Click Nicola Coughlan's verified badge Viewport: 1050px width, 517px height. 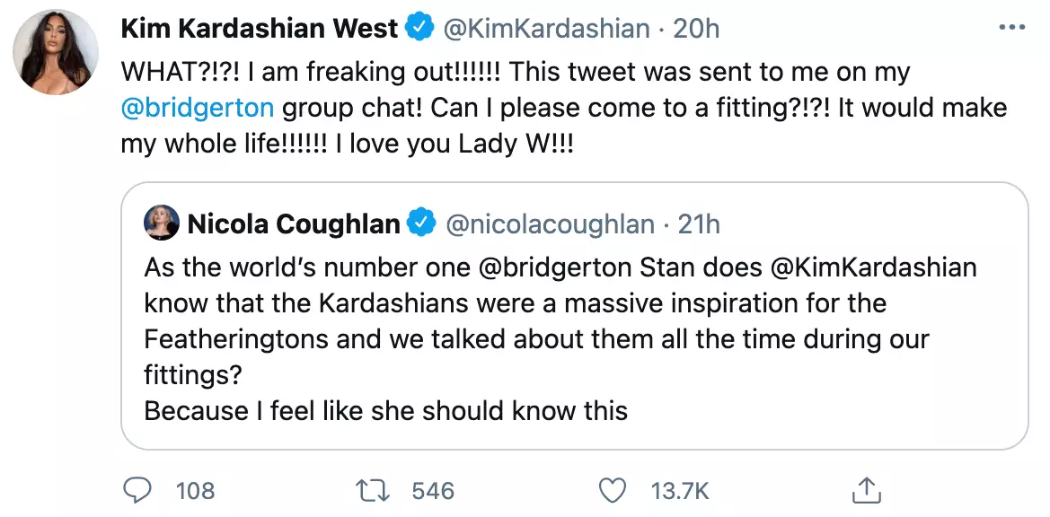pos(421,223)
